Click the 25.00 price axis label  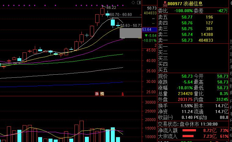151,92
